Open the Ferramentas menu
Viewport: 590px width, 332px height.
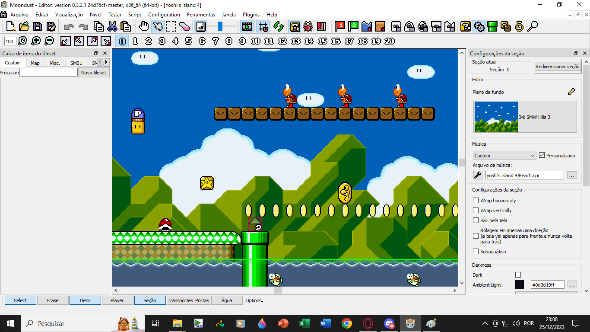coord(201,14)
